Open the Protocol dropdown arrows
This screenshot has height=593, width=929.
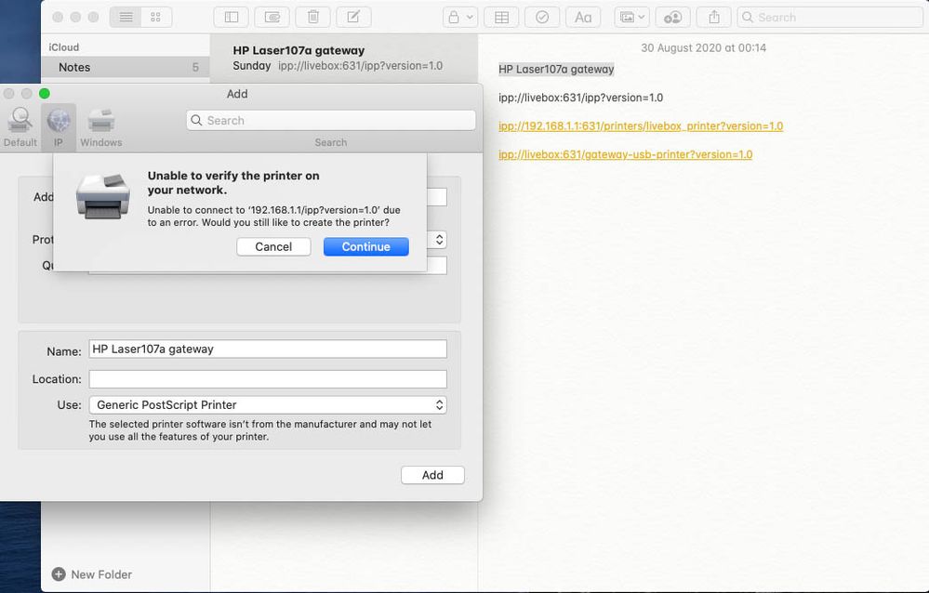[439, 239]
